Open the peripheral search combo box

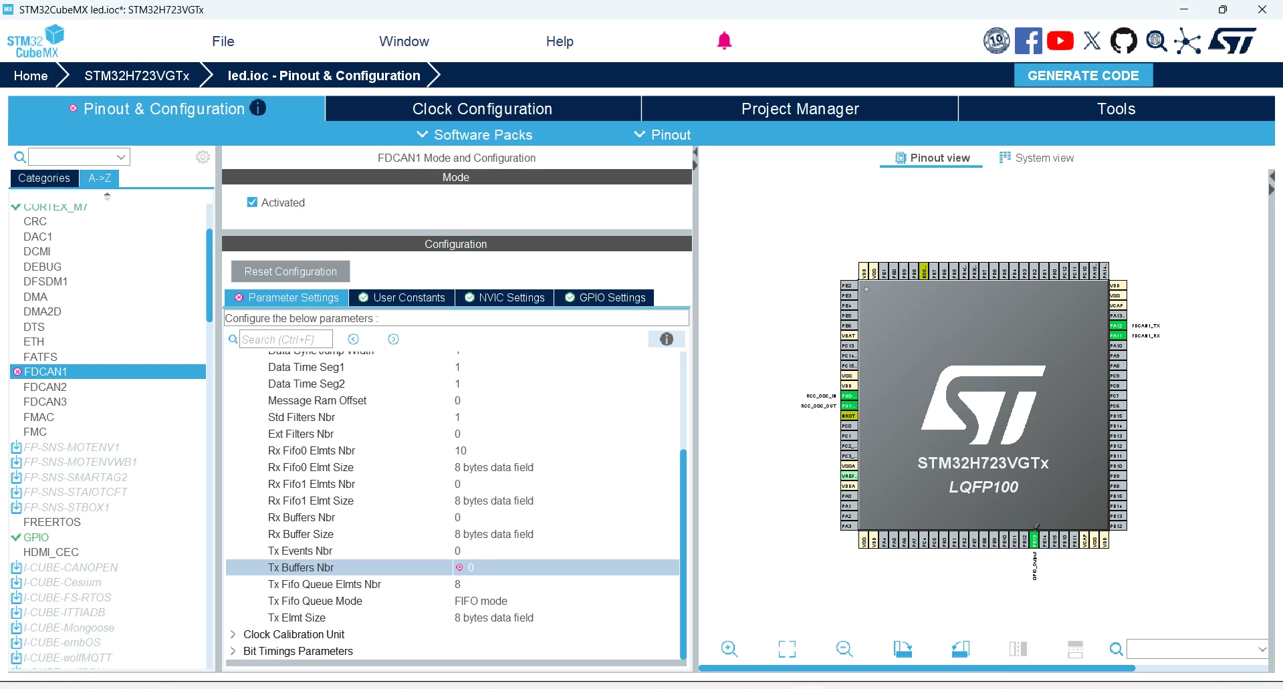[x=79, y=157]
